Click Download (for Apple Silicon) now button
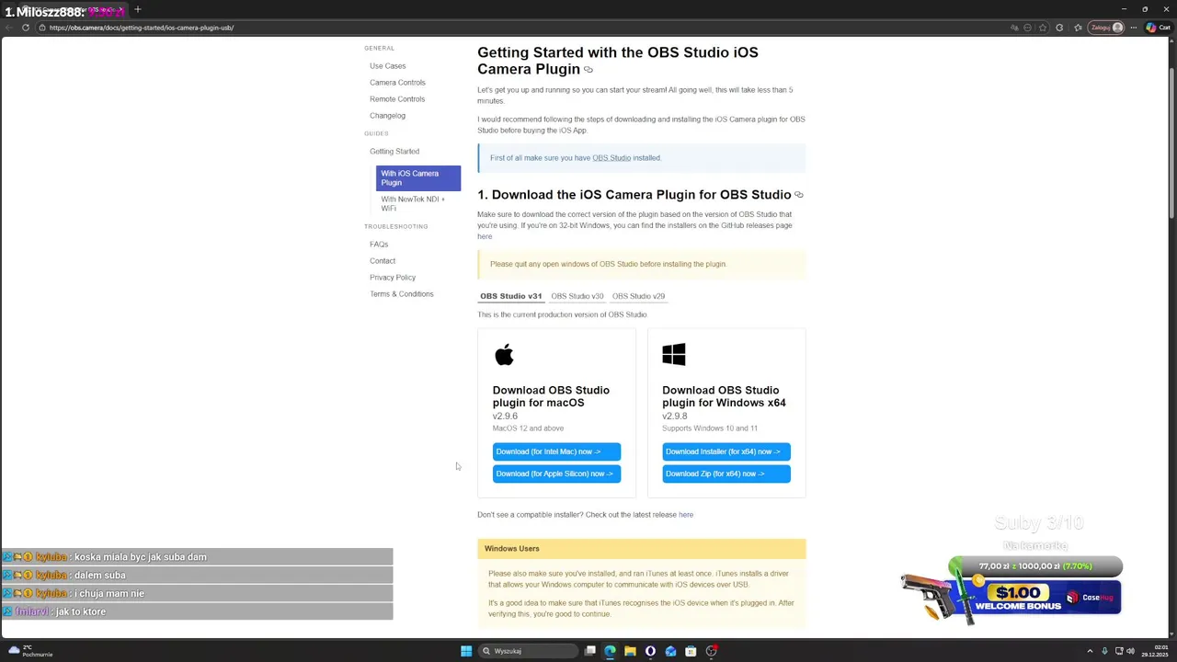Screen dimensions: 1177x662 point(556,474)
